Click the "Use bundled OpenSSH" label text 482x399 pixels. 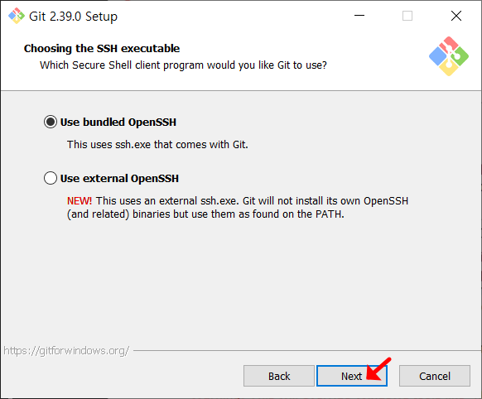click(x=118, y=122)
